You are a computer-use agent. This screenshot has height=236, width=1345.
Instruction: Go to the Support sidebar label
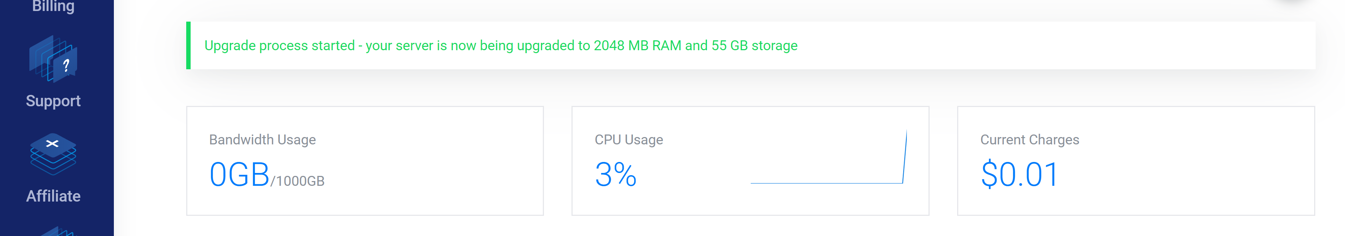point(53,101)
